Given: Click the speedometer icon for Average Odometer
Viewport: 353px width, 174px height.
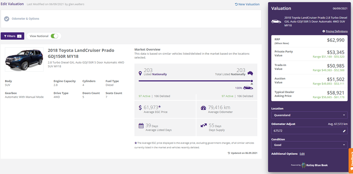Looking at the screenshot, I should [x=203, y=108].
